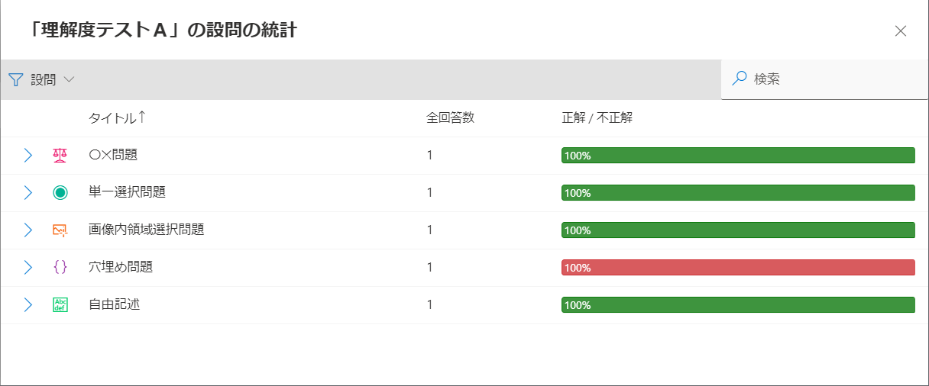
Task: Click the 全回答数 column header
Action: (450, 118)
